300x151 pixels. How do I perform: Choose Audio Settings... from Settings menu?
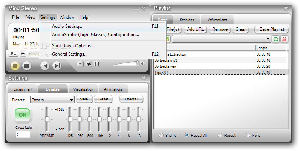coord(103,26)
